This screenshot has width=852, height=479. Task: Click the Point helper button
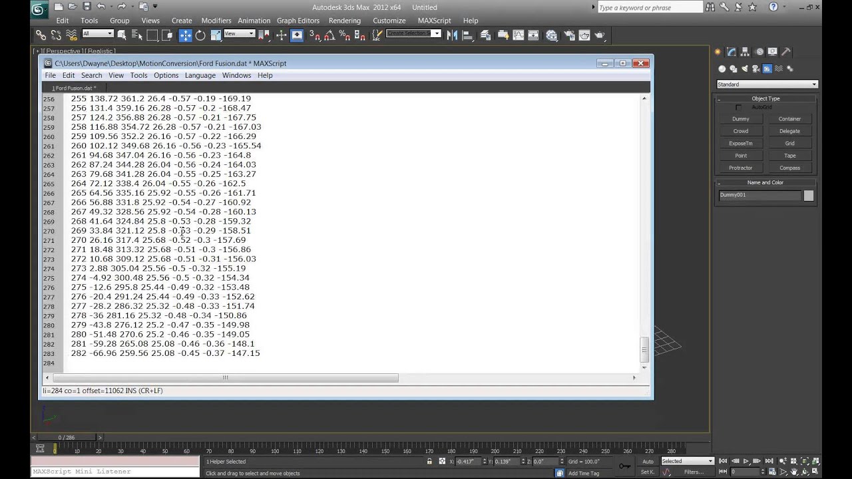(741, 156)
